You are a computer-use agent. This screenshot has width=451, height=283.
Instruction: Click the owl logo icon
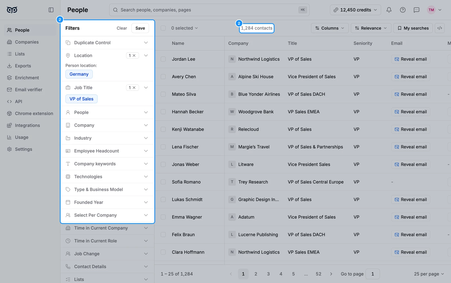12,10
